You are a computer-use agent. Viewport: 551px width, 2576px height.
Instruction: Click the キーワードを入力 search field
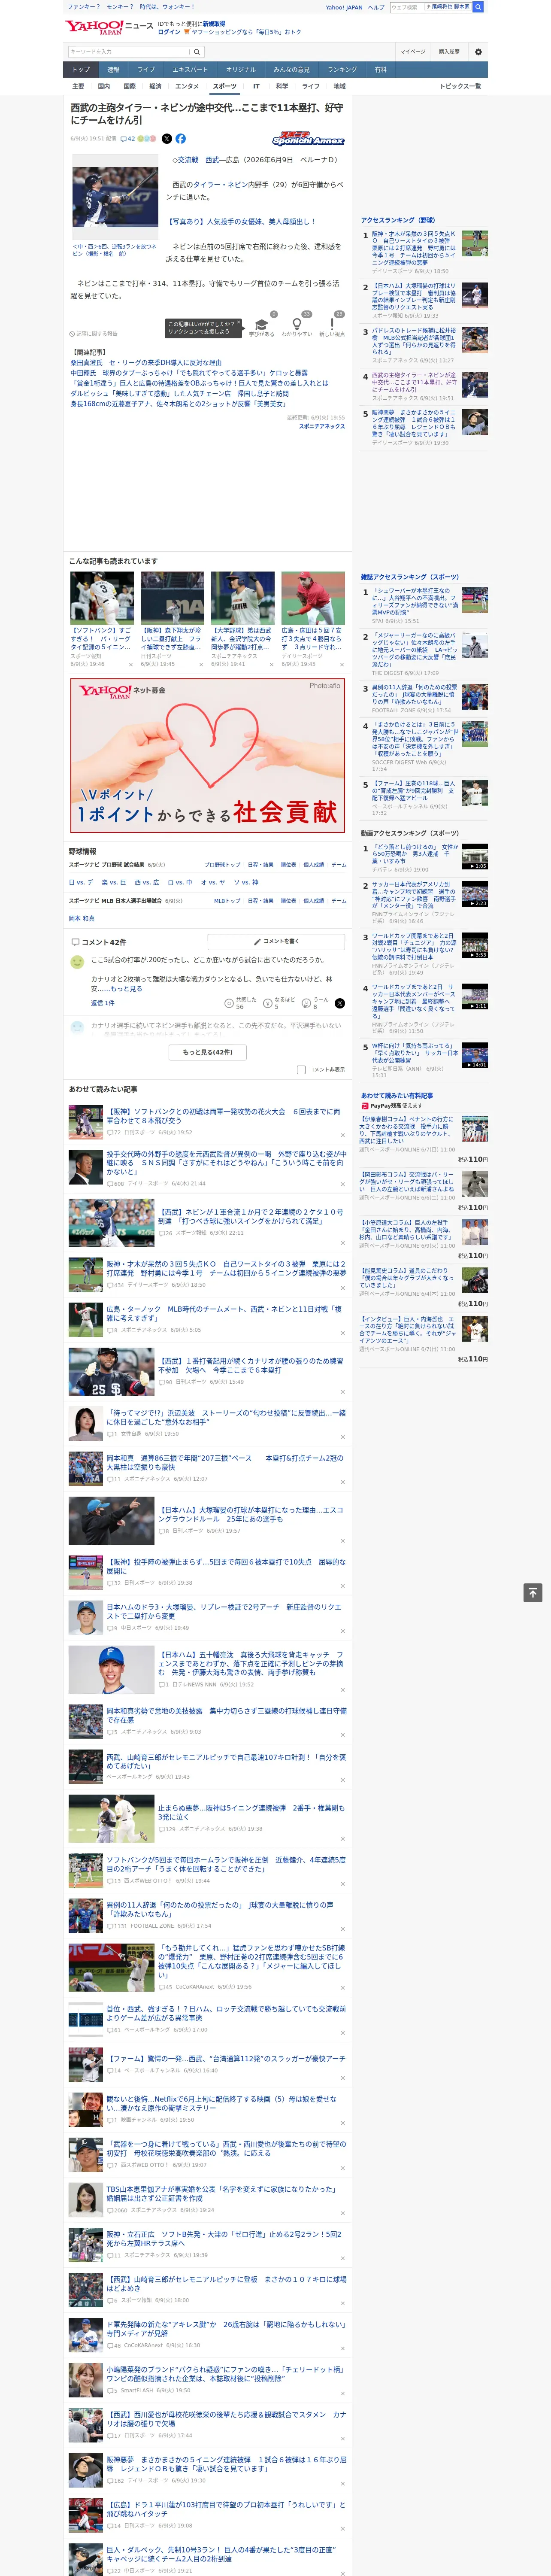(129, 52)
